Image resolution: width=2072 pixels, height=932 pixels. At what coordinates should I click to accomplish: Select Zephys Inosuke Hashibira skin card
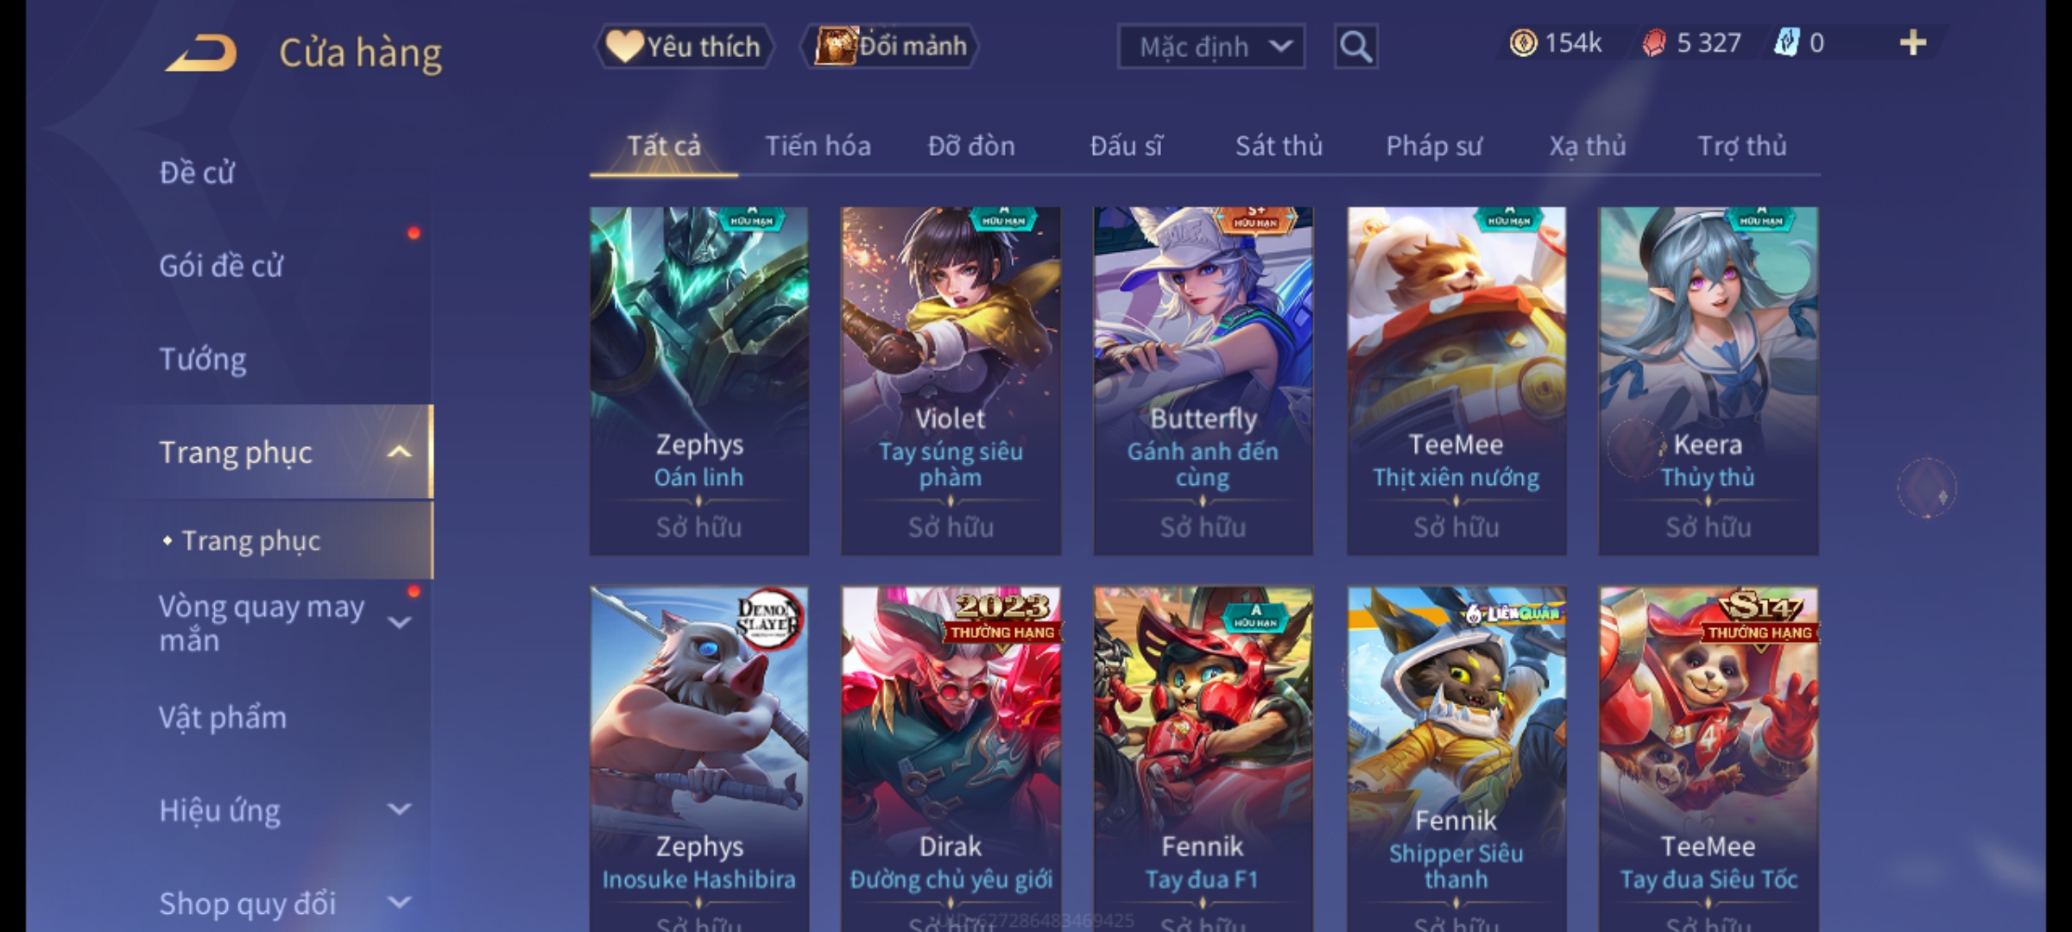(x=699, y=759)
